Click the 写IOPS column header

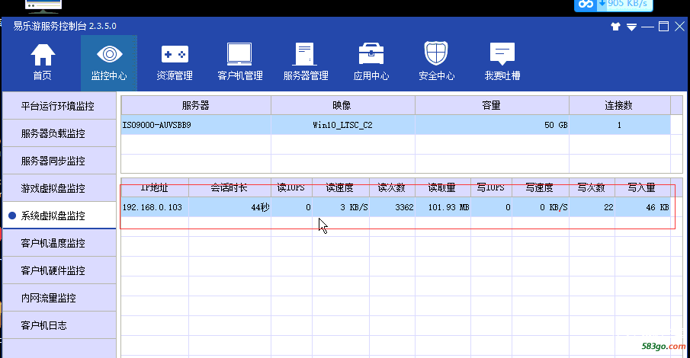491,188
